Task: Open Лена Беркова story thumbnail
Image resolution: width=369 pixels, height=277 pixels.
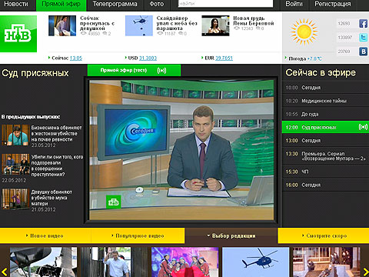Action: 215,25
